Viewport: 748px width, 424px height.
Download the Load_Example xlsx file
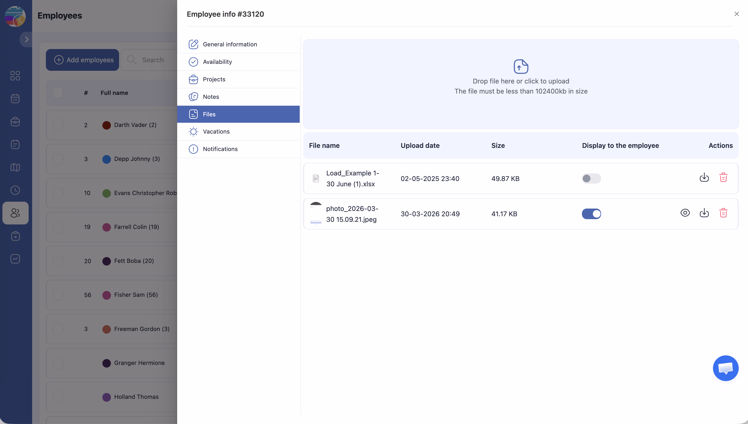704,177
